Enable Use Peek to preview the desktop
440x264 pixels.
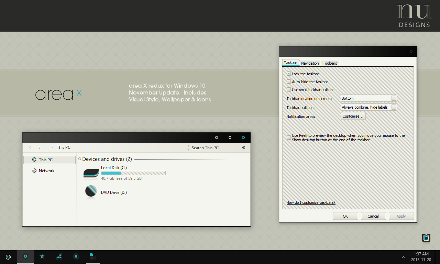pyautogui.click(x=289, y=137)
